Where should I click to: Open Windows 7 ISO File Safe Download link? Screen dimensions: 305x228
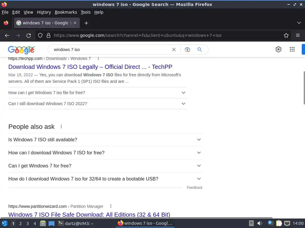click(x=89, y=215)
